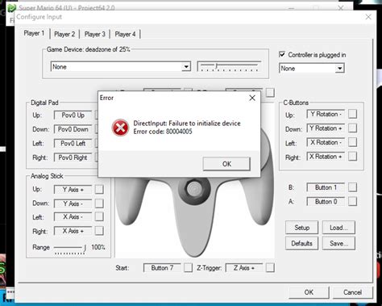Close the Error dialog with X
382x306 pixels.
click(252, 98)
